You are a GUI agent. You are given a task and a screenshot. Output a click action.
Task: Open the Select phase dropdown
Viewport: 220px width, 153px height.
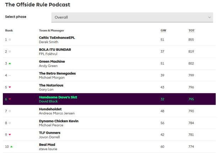pos(132,17)
